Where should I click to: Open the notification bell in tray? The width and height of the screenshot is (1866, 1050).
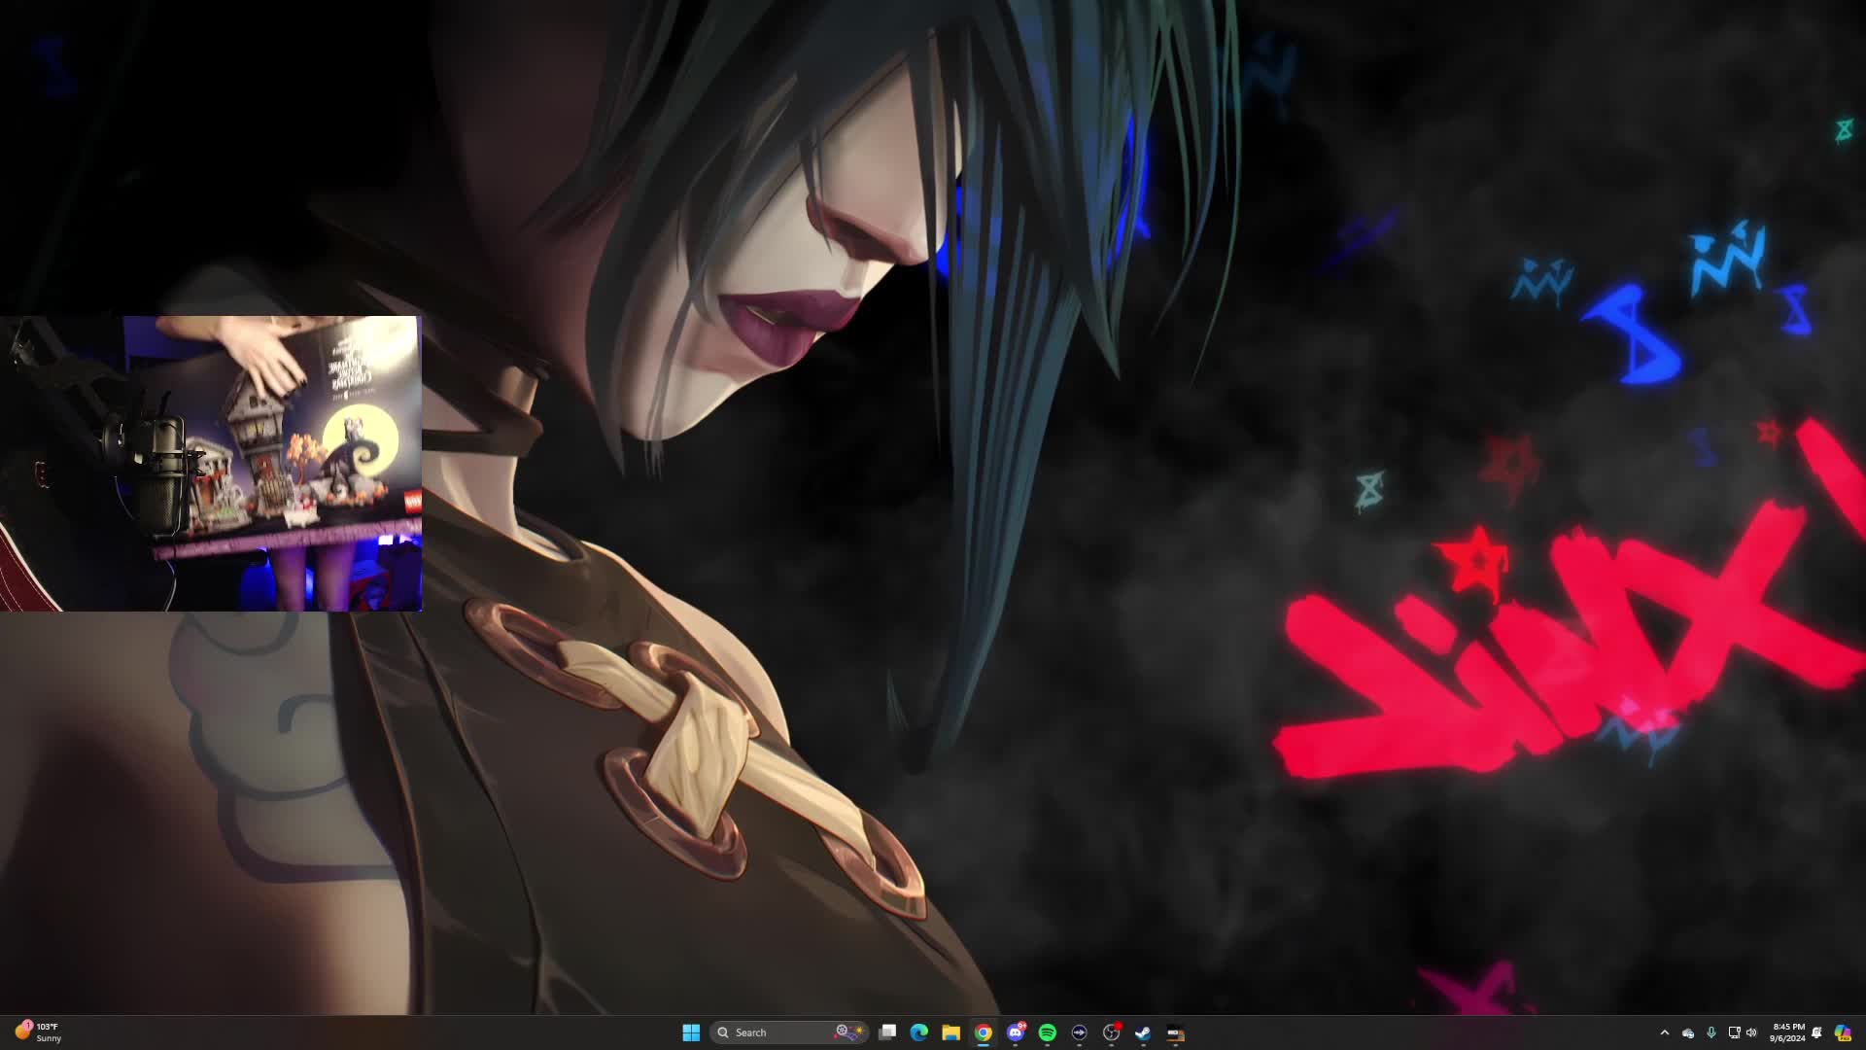coord(1816,1032)
